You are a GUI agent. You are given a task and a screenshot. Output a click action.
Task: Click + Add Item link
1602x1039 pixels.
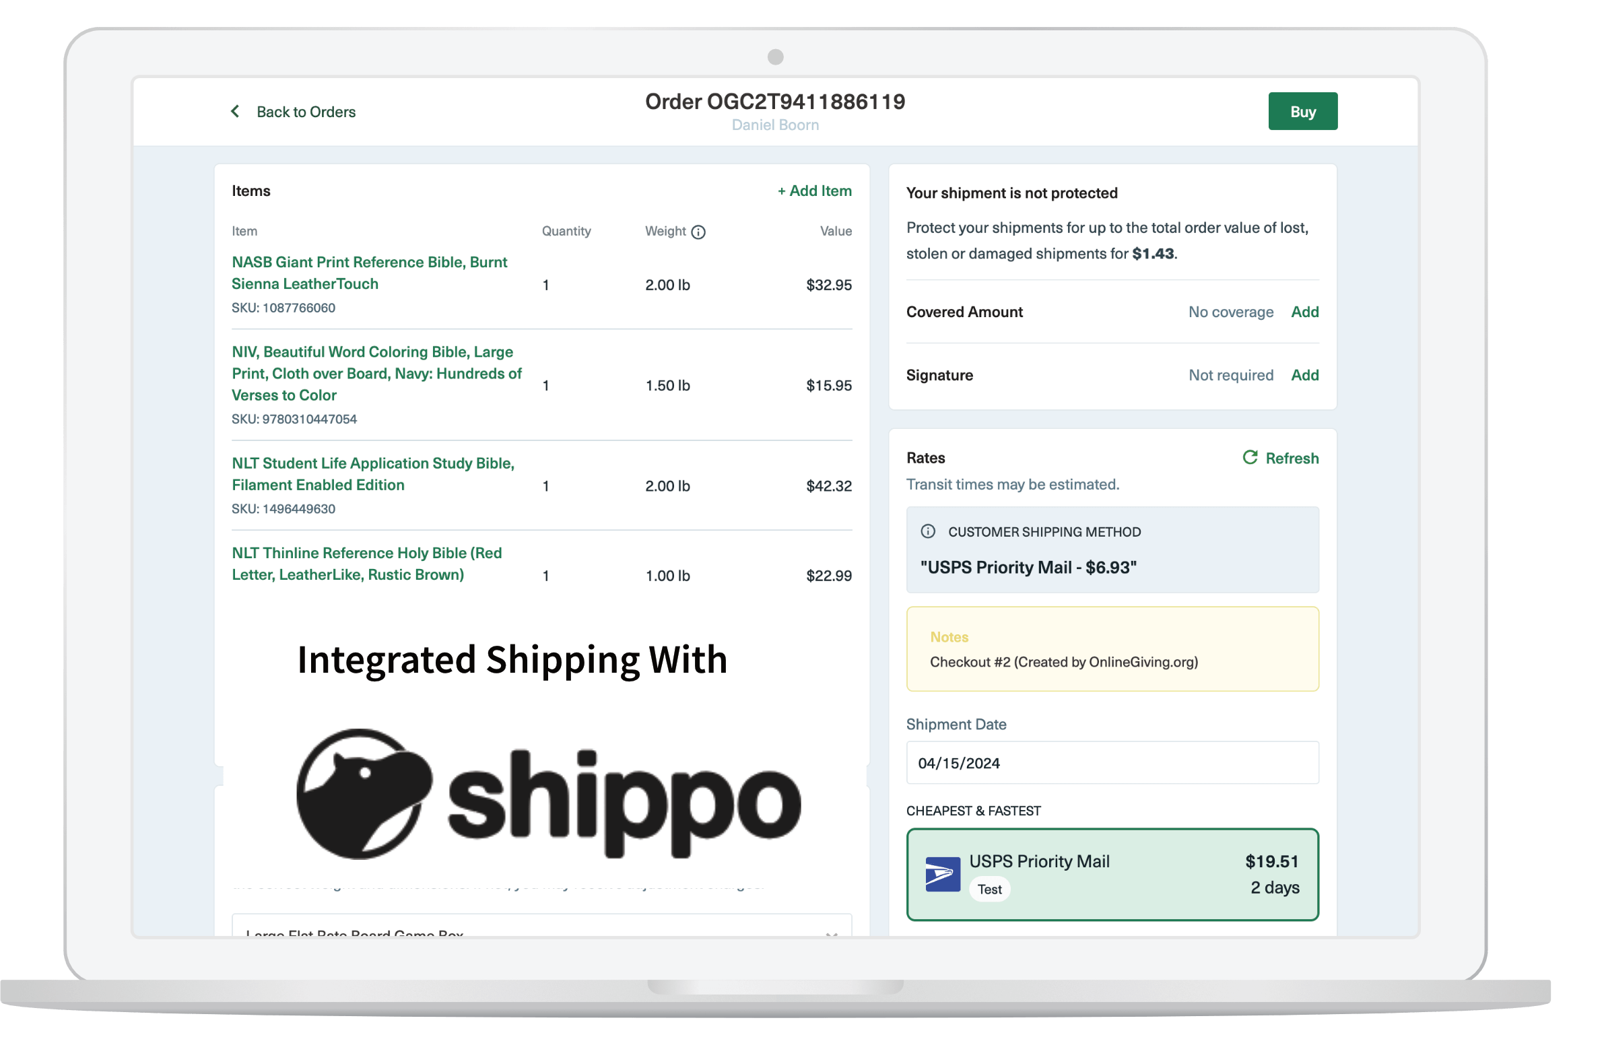[814, 191]
